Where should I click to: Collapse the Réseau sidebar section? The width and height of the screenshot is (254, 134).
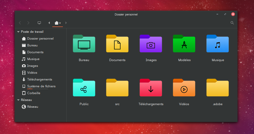click(x=18, y=100)
